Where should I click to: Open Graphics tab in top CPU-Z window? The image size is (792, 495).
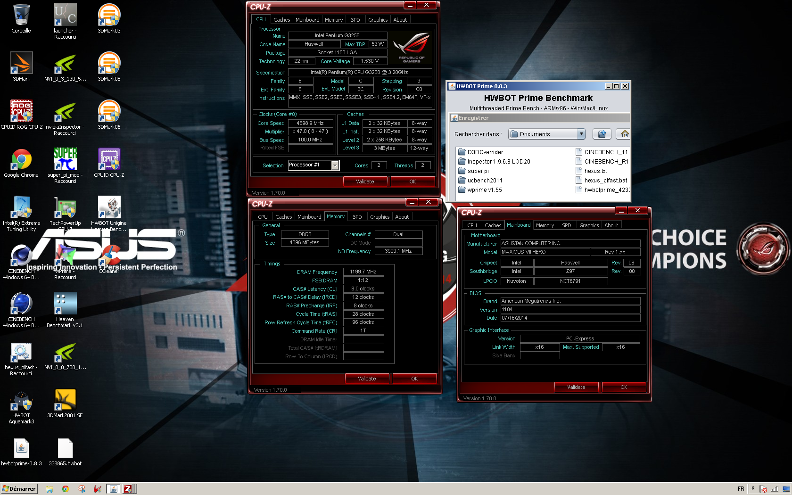coord(378,20)
